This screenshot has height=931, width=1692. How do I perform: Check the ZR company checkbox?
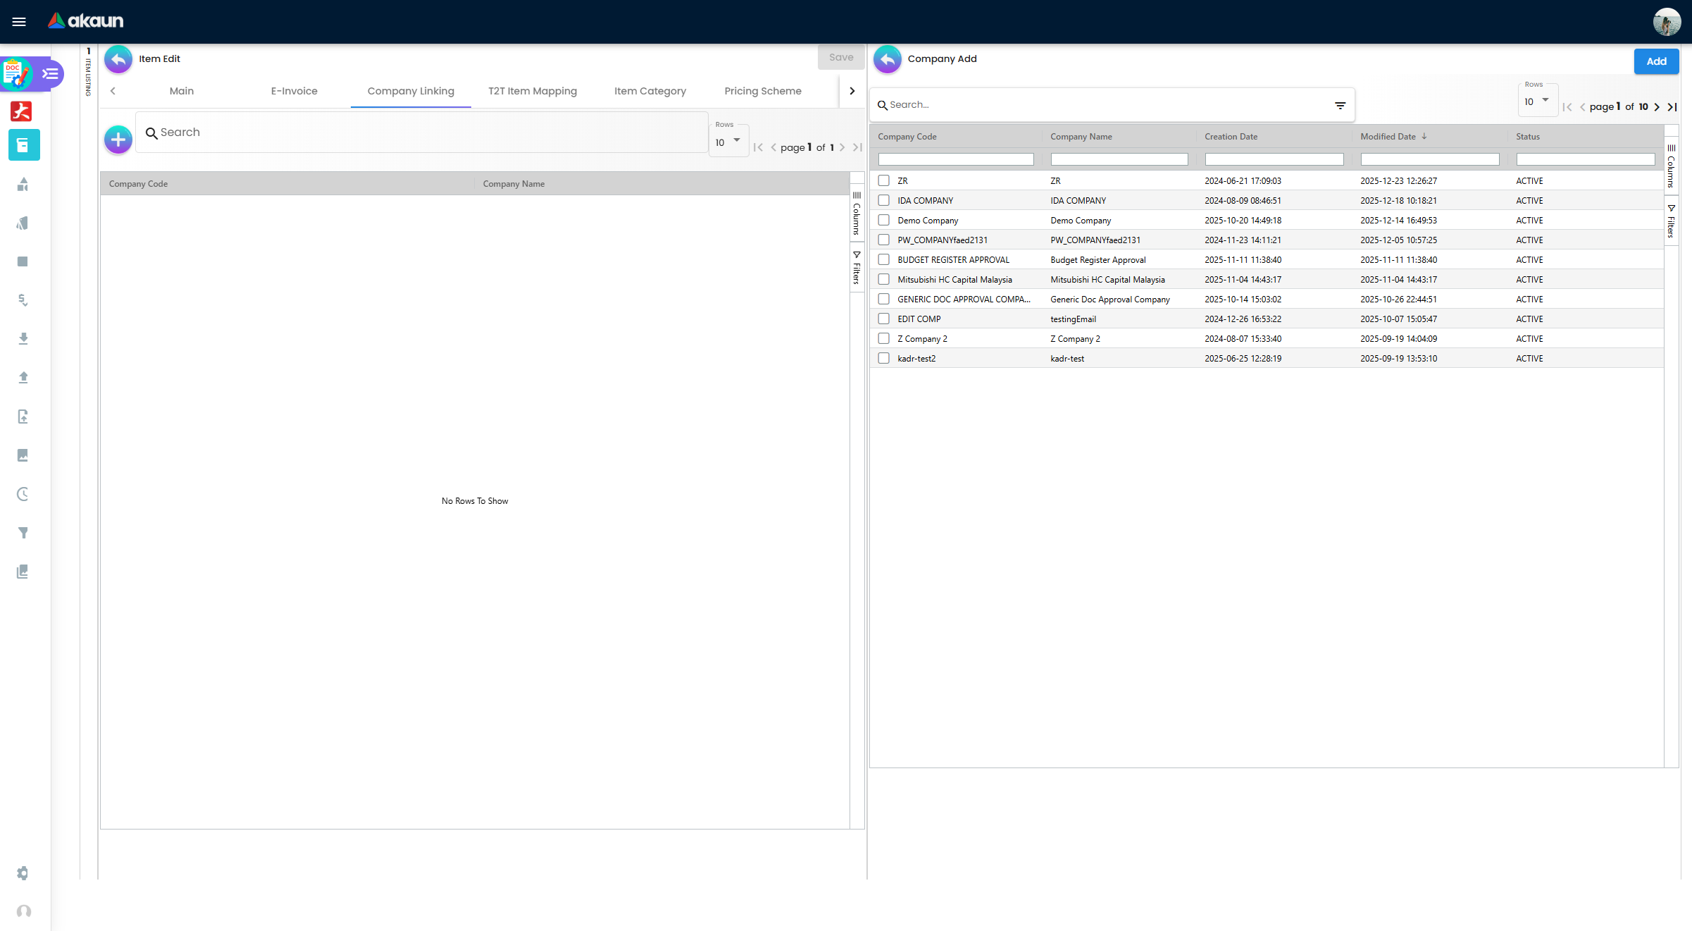pos(883,181)
